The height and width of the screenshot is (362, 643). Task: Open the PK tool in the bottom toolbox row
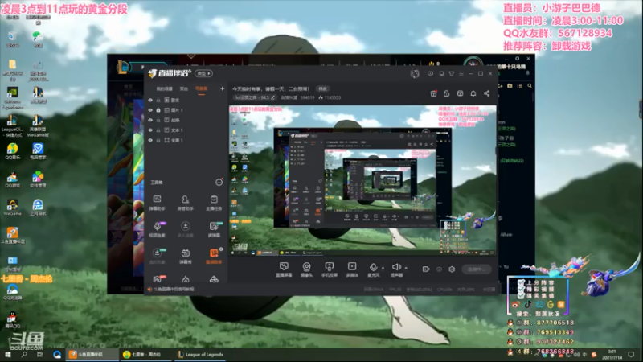(158, 279)
